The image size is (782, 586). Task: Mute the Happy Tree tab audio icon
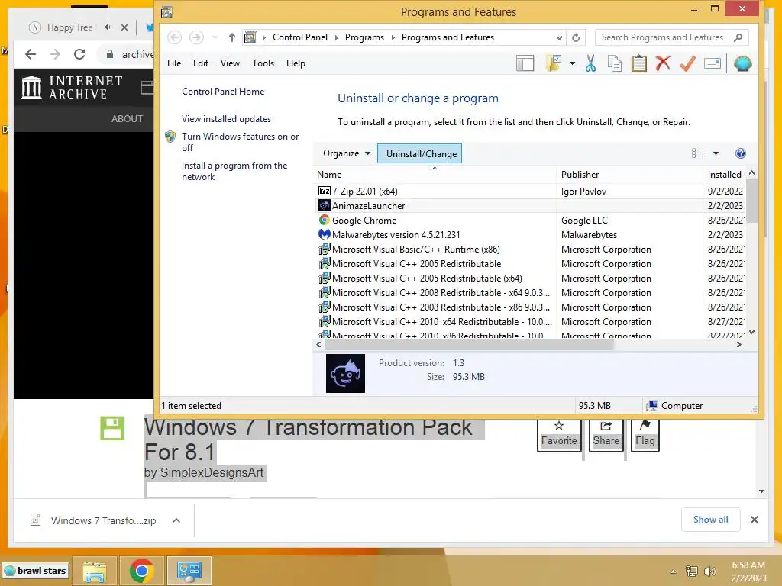(x=108, y=27)
